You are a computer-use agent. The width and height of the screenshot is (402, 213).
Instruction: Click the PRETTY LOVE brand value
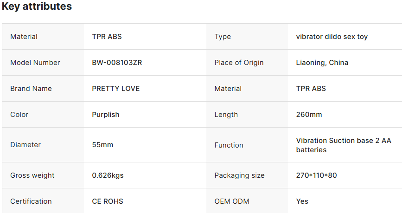point(116,89)
